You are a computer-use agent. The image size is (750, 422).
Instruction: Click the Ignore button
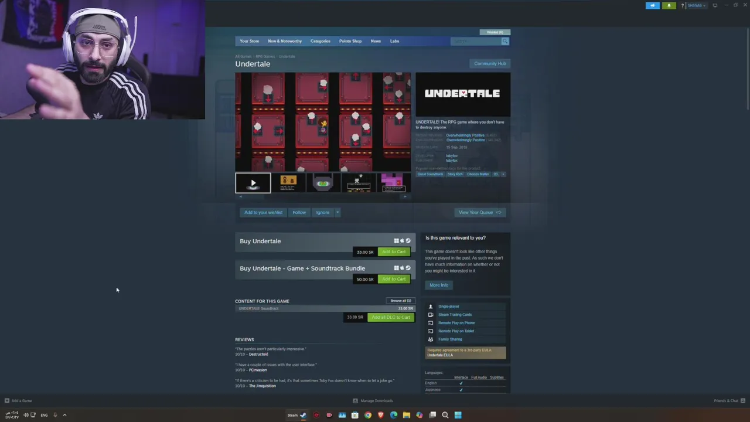[x=322, y=212]
